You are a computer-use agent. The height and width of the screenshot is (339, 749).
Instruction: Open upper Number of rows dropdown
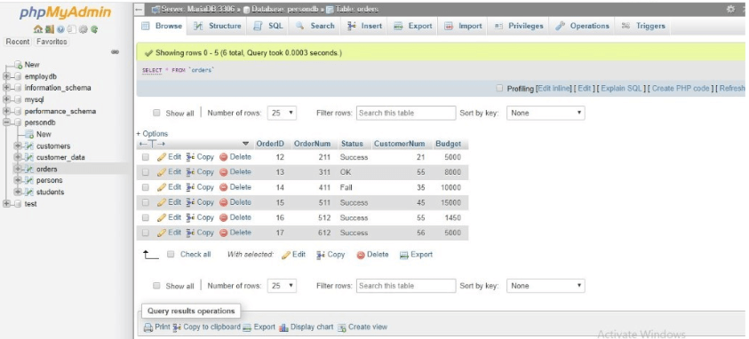[x=282, y=113]
